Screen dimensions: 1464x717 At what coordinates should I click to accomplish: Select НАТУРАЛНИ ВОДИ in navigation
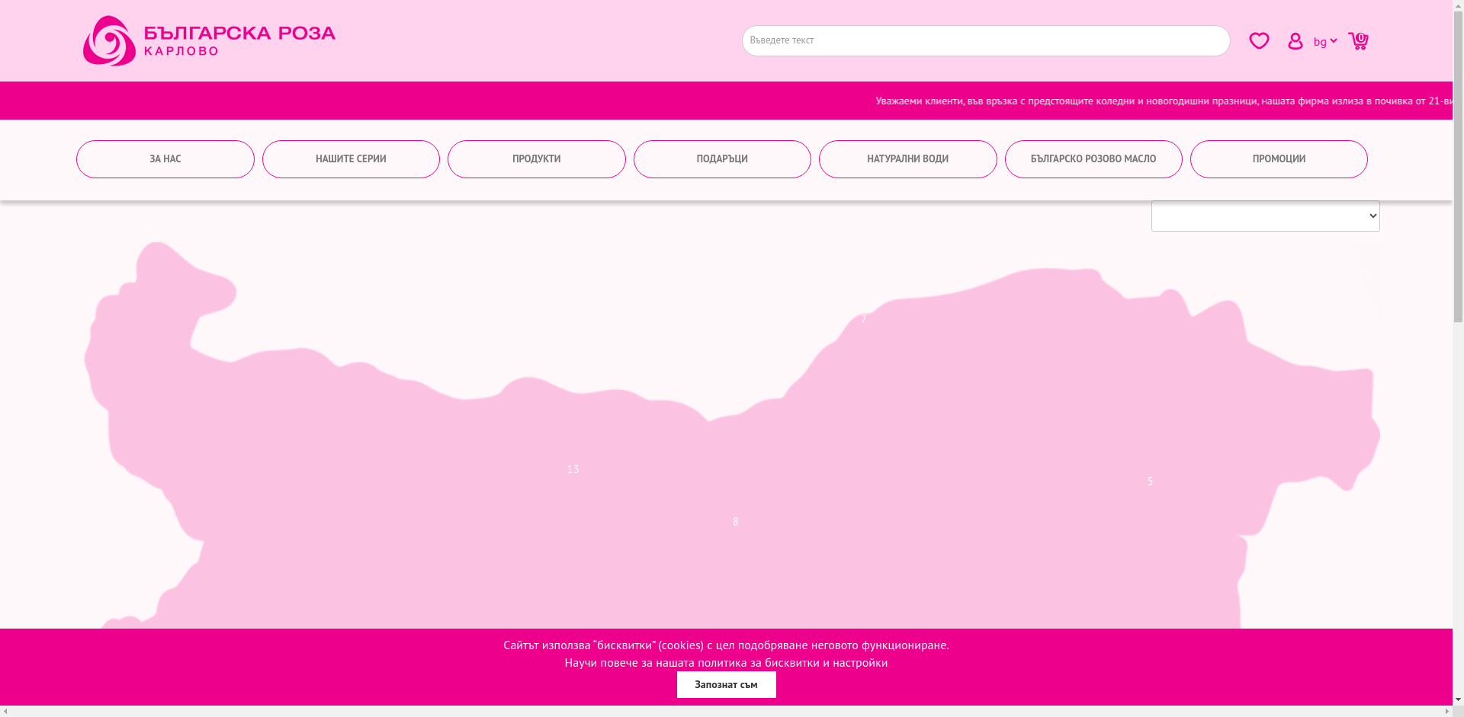[x=907, y=159]
